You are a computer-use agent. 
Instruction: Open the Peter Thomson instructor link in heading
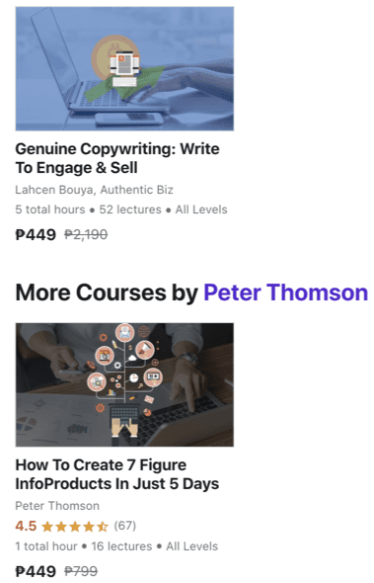(x=286, y=292)
